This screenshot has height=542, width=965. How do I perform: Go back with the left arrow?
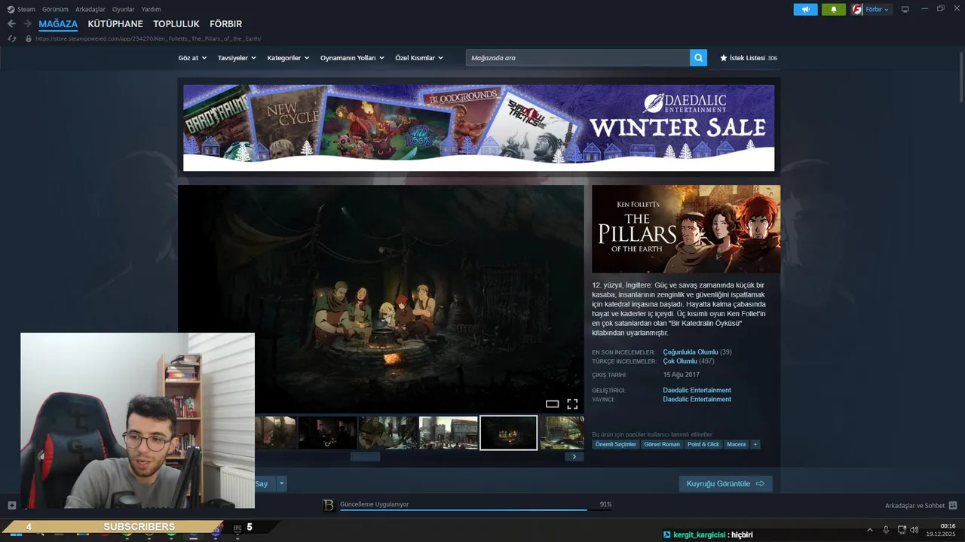(11, 24)
